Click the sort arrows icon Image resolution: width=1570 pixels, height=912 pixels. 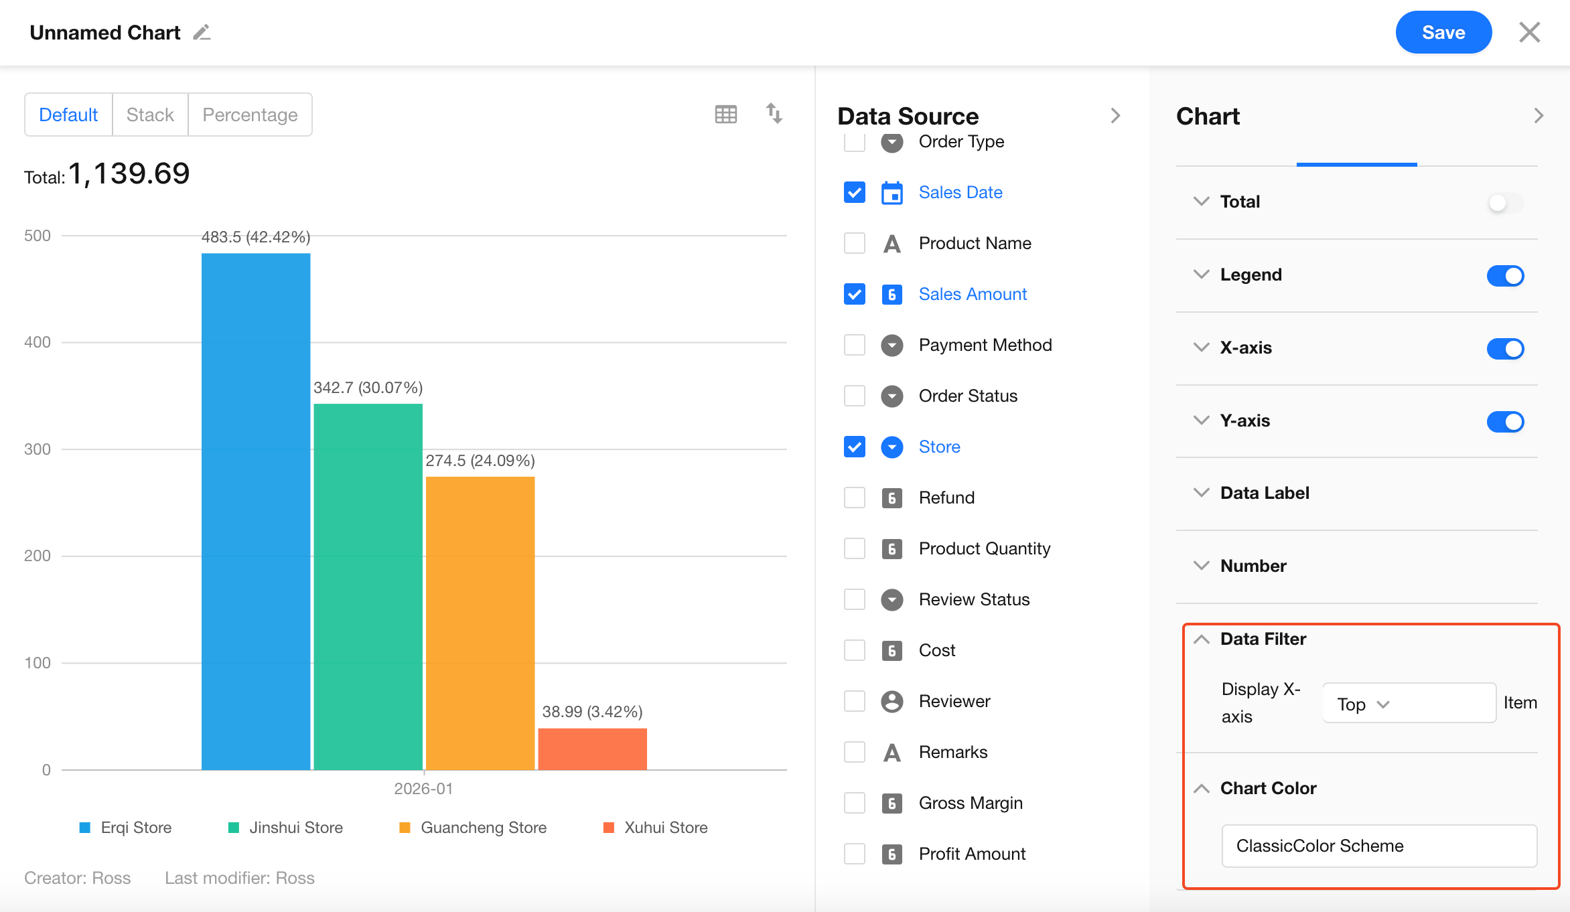pos(774,114)
